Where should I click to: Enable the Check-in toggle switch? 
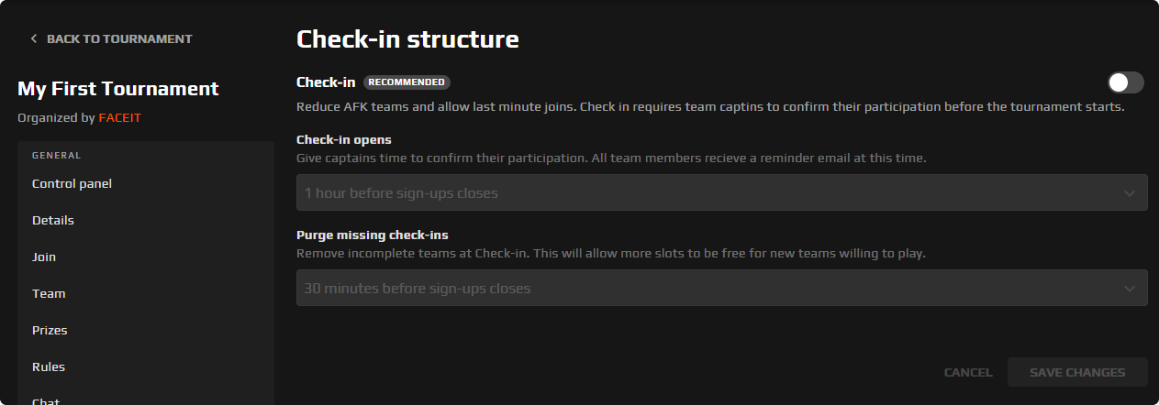coord(1125,82)
